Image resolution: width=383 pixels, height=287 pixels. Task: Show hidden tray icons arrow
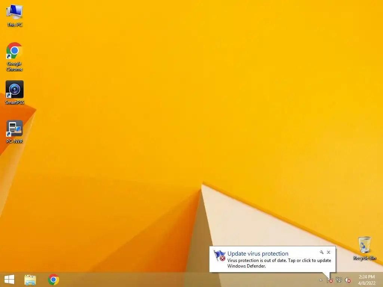tap(321, 280)
